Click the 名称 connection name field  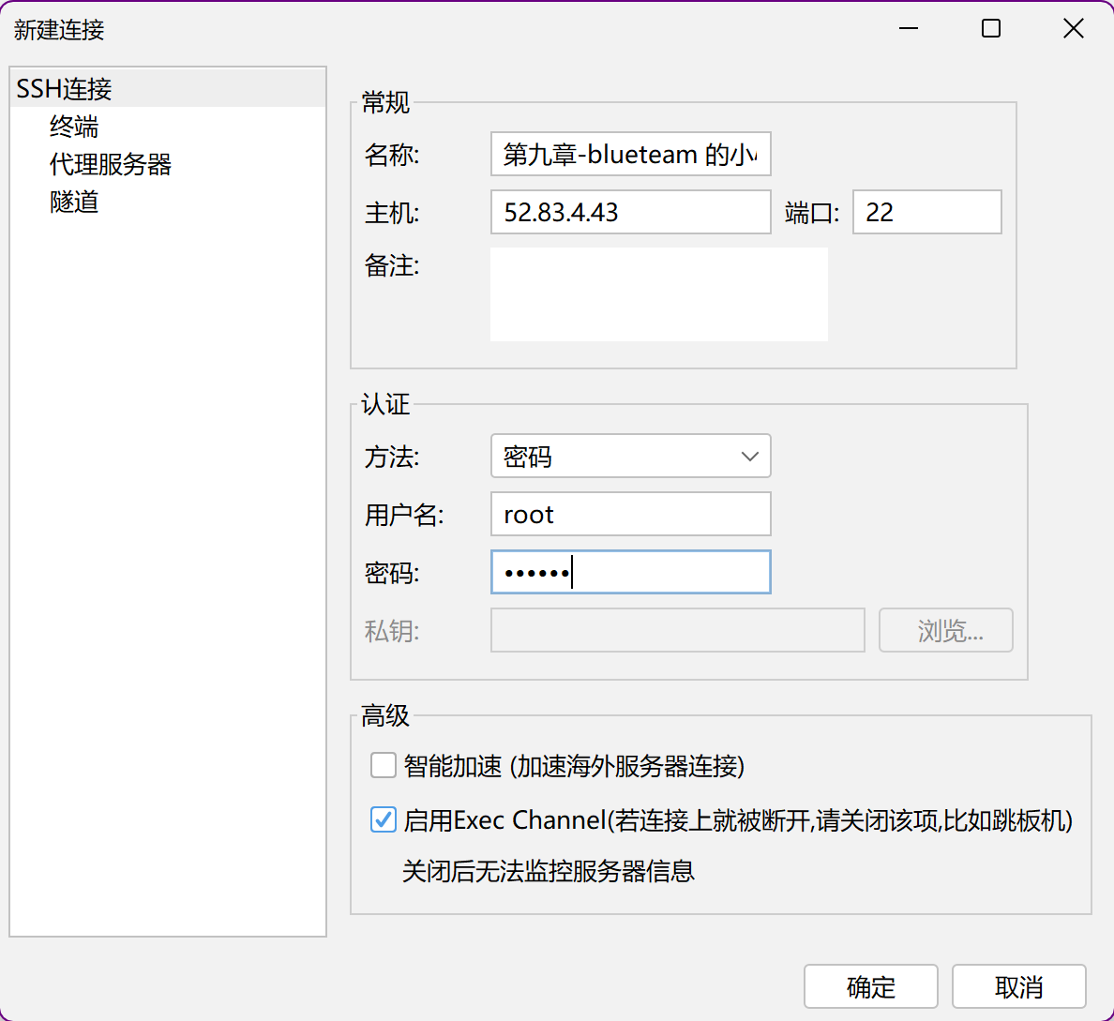(x=630, y=155)
